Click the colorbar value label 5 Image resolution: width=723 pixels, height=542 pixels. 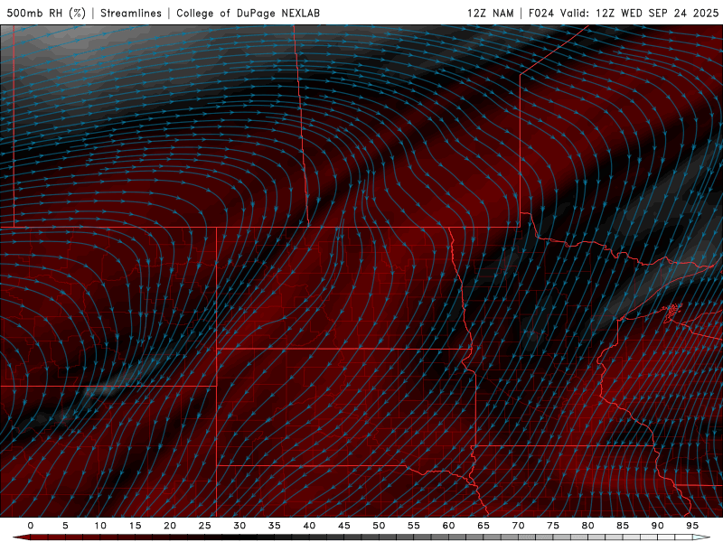point(65,526)
